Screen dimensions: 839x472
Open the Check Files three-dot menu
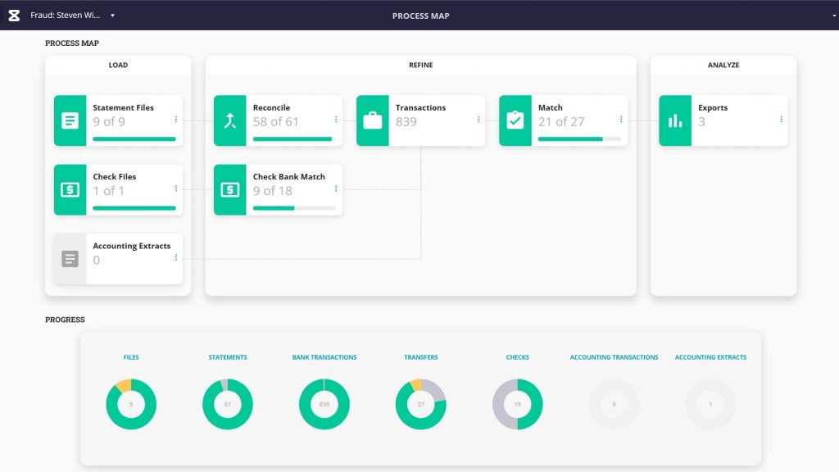(176, 188)
